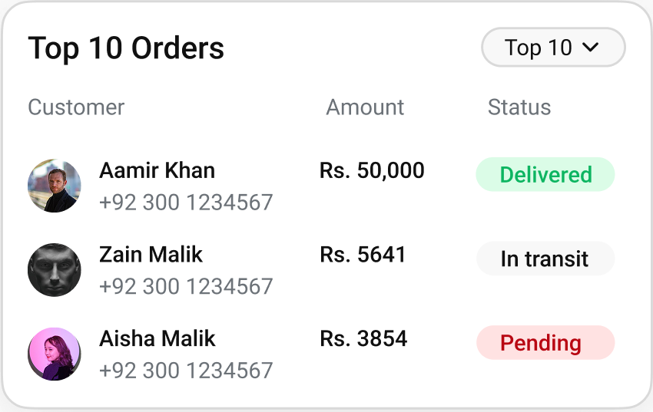The width and height of the screenshot is (653, 412).
Task: Click the Status column header
Action: (519, 107)
